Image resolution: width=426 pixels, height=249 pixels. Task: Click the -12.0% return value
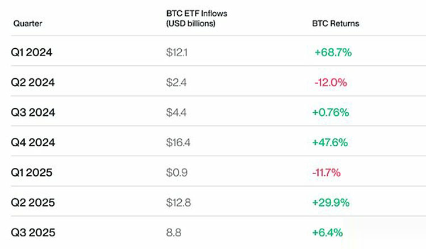click(x=331, y=82)
